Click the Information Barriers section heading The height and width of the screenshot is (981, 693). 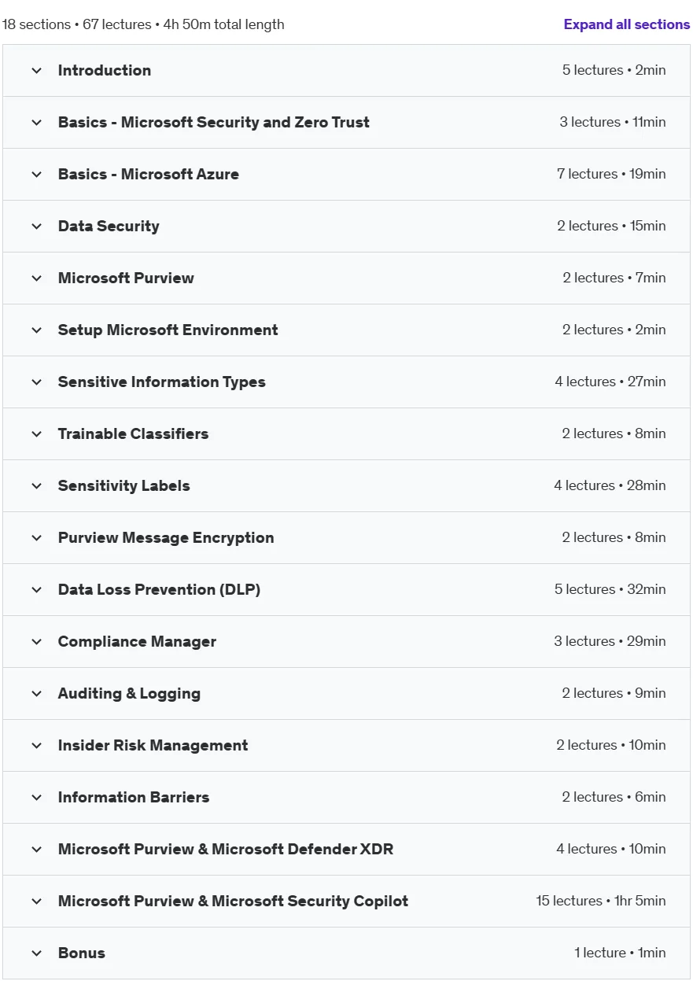(134, 798)
